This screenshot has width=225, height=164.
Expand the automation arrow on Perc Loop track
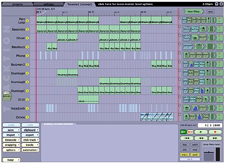point(180,18)
